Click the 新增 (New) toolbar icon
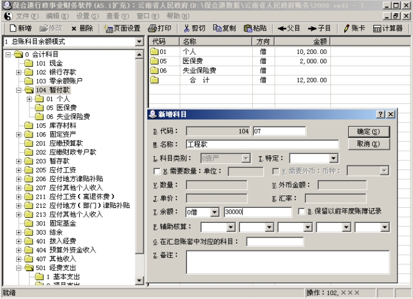The height and width of the screenshot is (299, 413). coord(21,28)
